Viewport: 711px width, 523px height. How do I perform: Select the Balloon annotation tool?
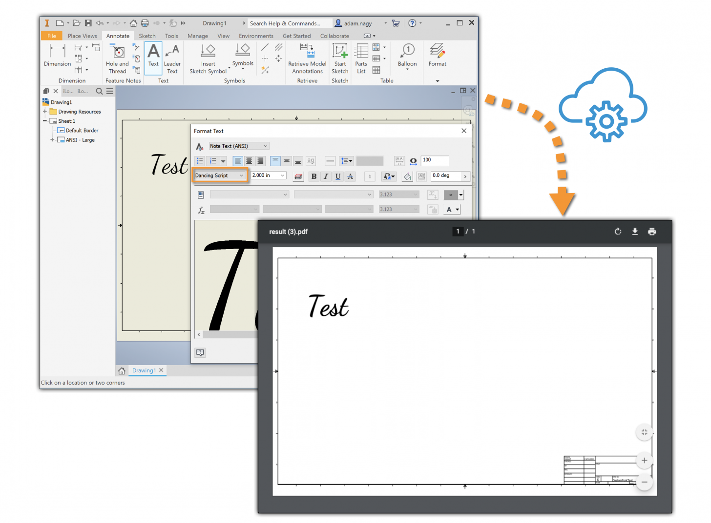407,55
